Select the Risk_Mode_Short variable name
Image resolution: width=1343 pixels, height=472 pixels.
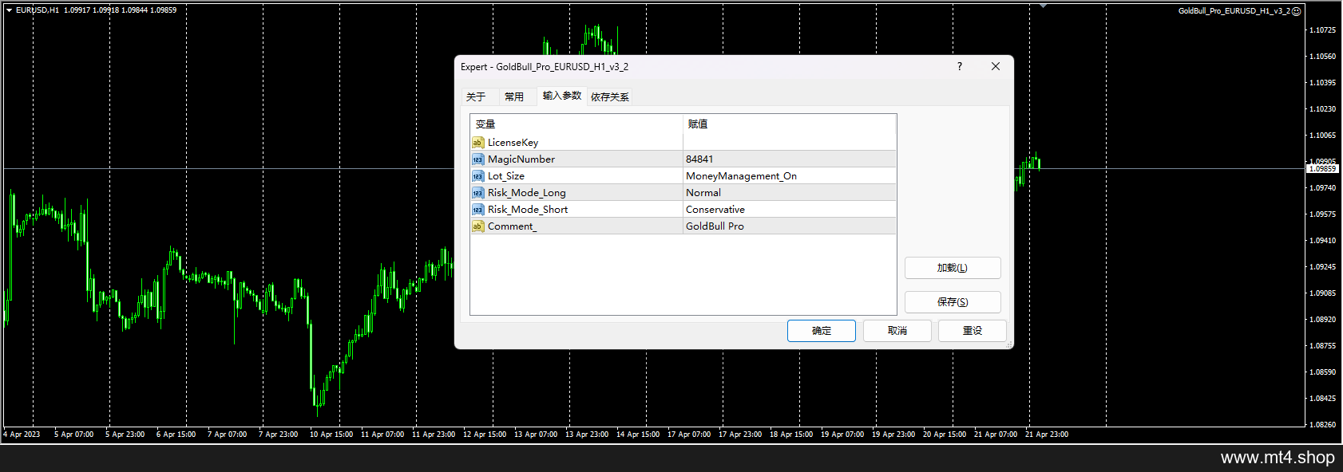[528, 210]
